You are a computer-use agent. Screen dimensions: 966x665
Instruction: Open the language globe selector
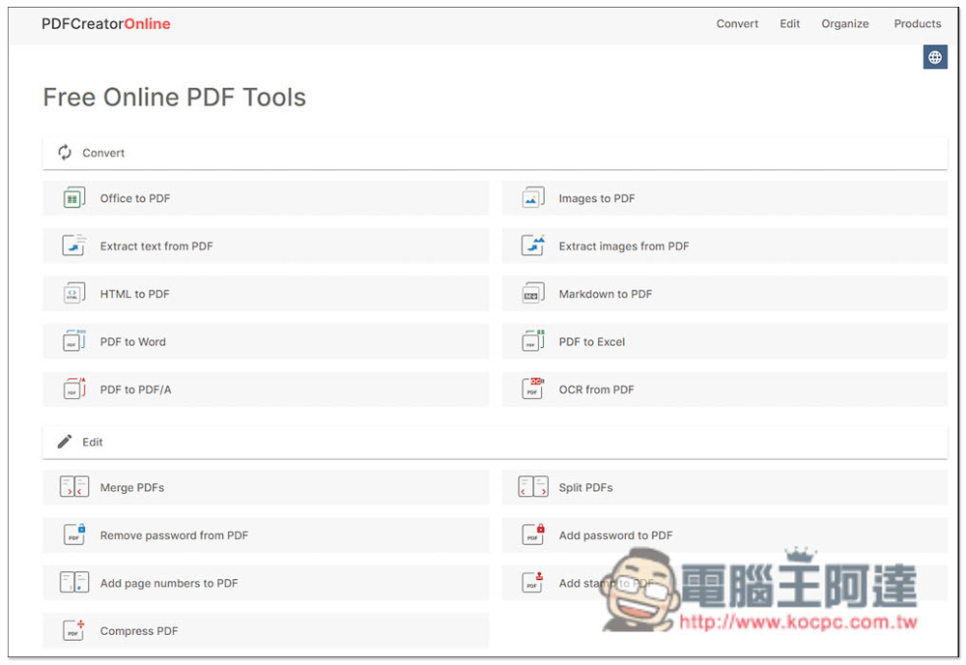click(934, 56)
